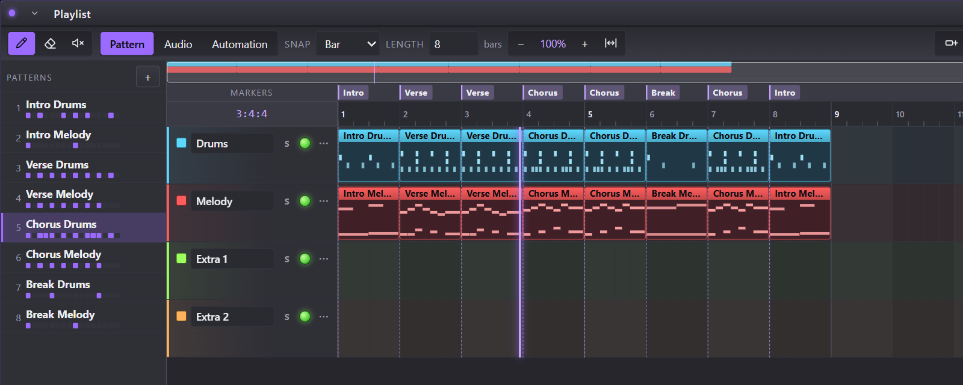Image resolution: width=963 pixels, height=385 pixels.
Task: Toggle the Extra 1 track green mute light
Action: (305, 259)
